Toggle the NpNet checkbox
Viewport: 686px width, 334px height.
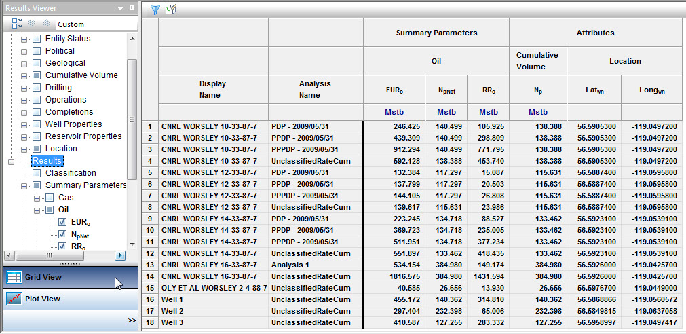[62, 234]
